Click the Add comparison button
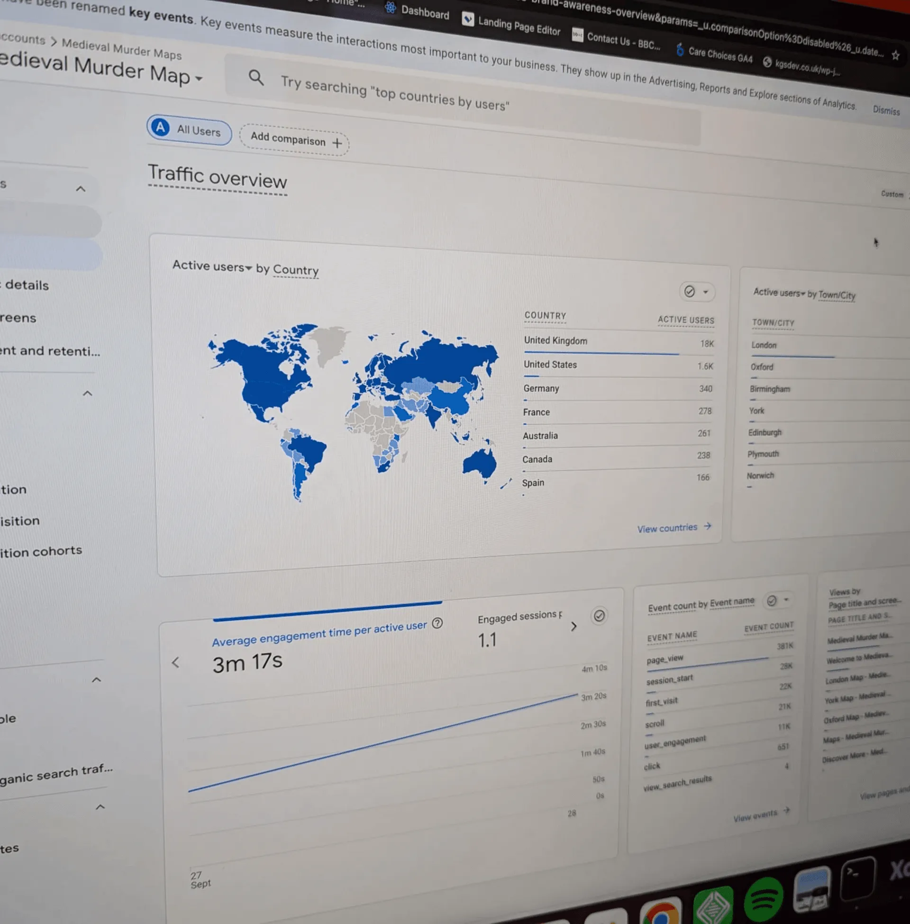Viewport: 910px width, 924px height. point(294,139)
